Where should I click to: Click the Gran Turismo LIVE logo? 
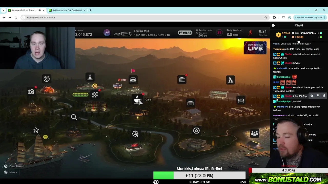tap(255, 48)
